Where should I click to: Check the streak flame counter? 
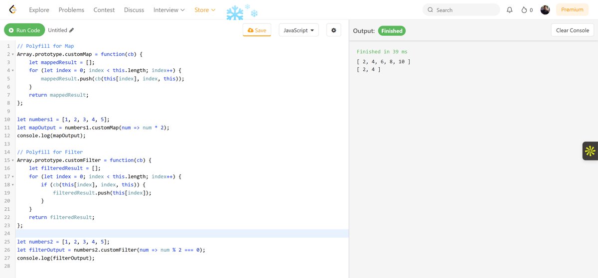point(527,10)
